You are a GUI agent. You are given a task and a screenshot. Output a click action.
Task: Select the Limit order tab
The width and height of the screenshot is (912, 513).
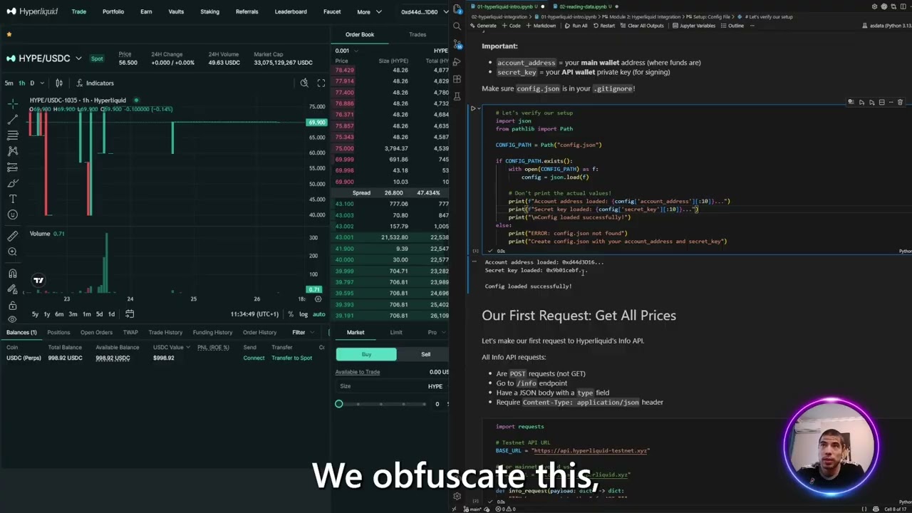396,332
